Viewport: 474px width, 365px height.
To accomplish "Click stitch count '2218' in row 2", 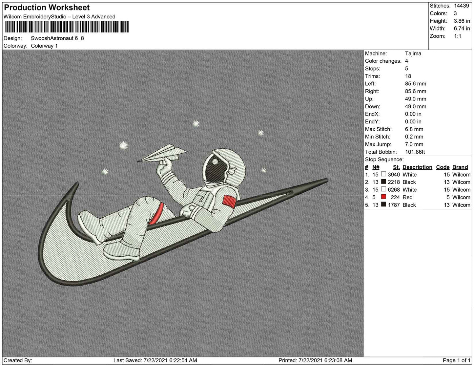I will [394, 182].
